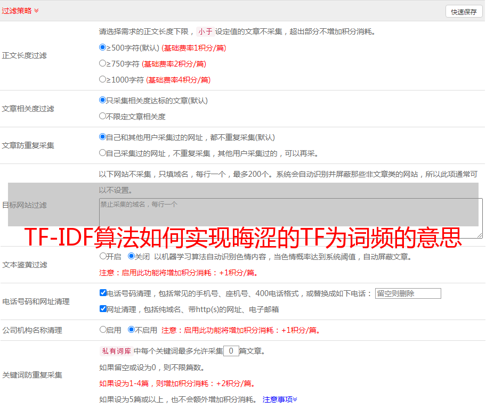This screenshot has height=409, width=486.
Task: Click the 禁止采集的域名 text area
Action: pyautogui.click(x=290, y=218)
